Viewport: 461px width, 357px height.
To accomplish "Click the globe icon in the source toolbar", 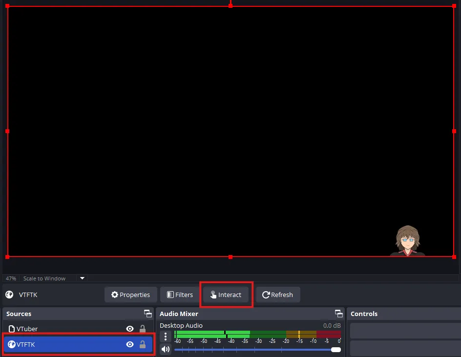I will click(x=9, y=295).
